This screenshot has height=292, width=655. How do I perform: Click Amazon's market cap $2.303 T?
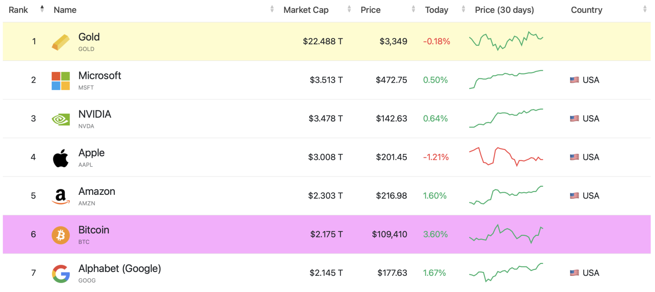325,196
